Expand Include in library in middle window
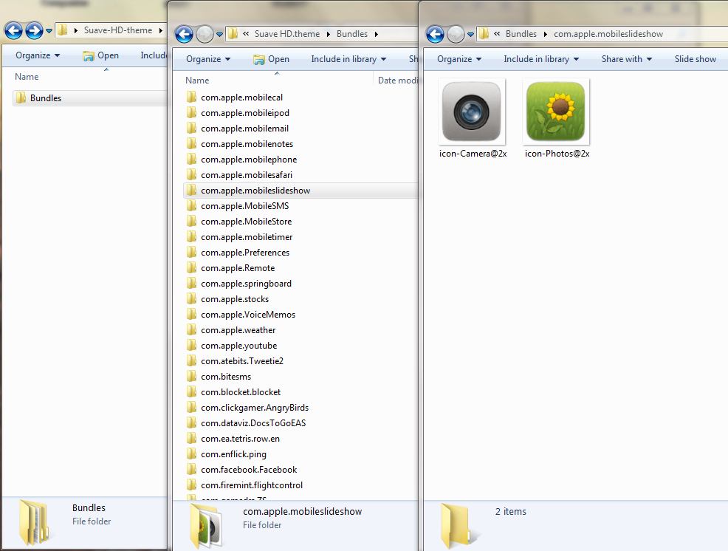 click(348, 59)
